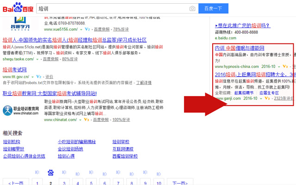Screen dimensions: 296x185
Task: Expand arrow next to shequ.taoke.com
Action: click(x=37, y=59)
